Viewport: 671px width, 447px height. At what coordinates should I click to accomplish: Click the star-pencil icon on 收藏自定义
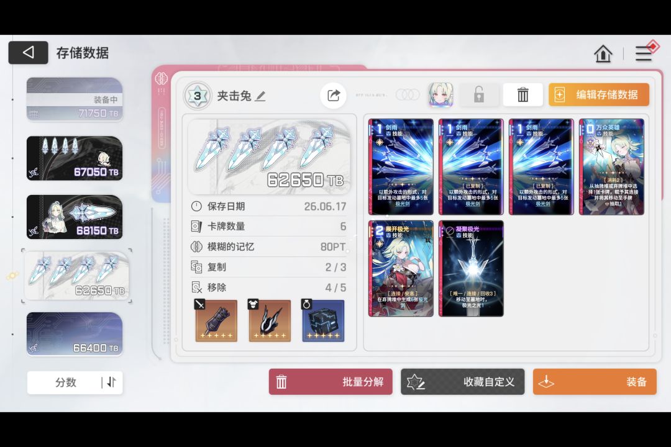pyautogui.click(x=415, y=382)
